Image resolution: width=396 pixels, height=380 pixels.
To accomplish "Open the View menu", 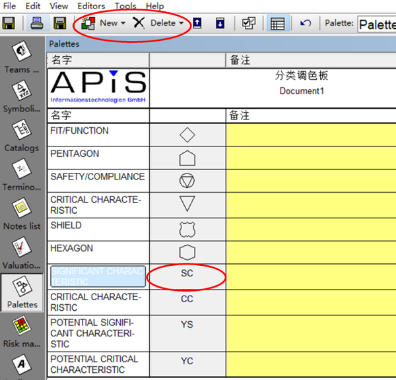I will tap(59, 5).
